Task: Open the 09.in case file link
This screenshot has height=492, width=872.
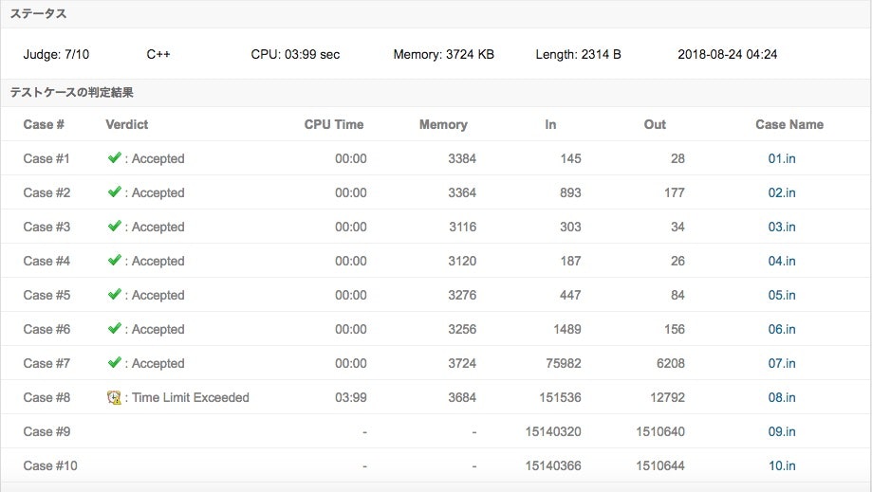Action: pos(781,432)
